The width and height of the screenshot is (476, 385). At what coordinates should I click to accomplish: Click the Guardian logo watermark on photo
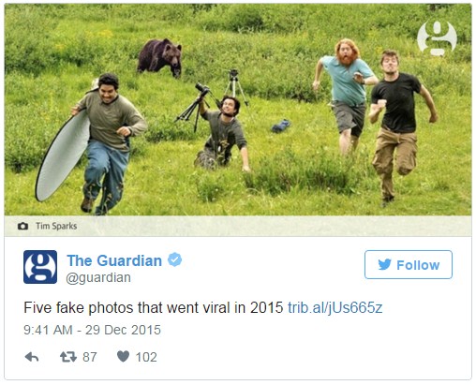(438, 38)
